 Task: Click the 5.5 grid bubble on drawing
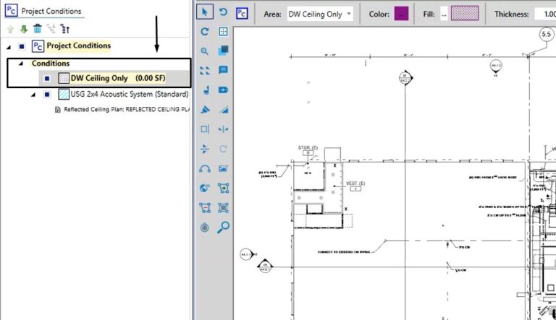tap(546, 35)
